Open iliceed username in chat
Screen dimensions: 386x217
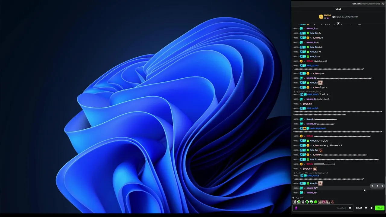pyautogui.click(x=310, y=119)
